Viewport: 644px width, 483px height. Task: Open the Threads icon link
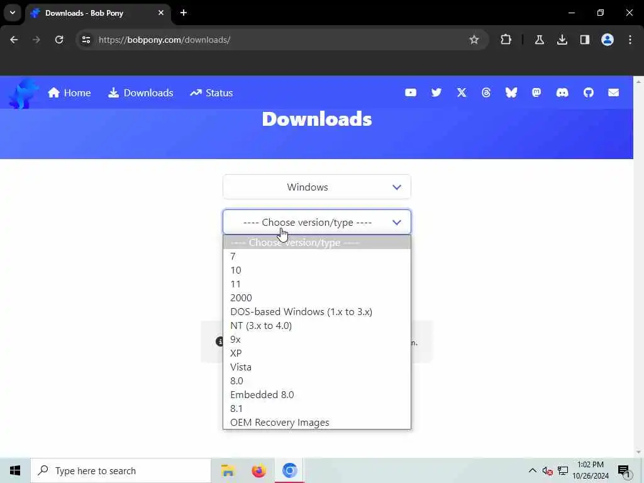point(486,93)
